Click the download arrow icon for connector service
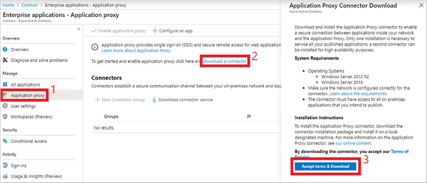The image size is (427, 183). (154, 99)
